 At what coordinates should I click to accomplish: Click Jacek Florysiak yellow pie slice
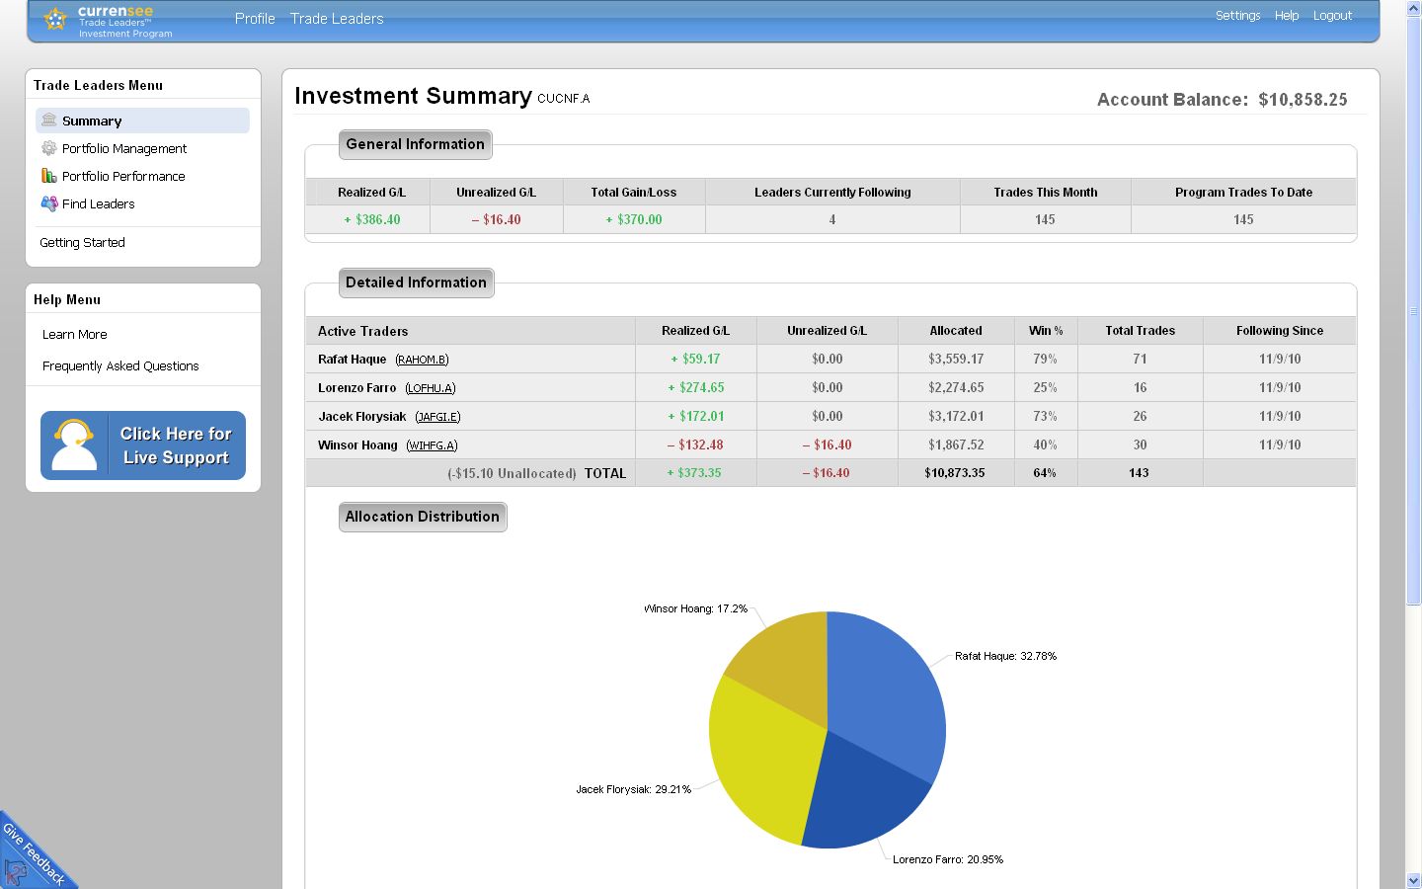[765, 761]
